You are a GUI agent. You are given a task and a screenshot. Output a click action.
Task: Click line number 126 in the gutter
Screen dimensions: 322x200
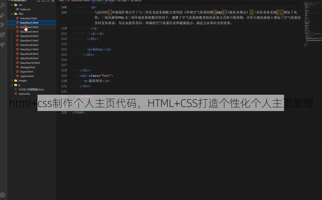click(64, 112)
